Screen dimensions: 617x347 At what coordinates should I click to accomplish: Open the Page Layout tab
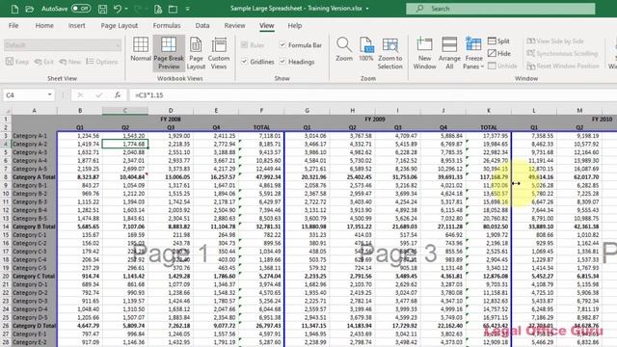tap(120, 26)
